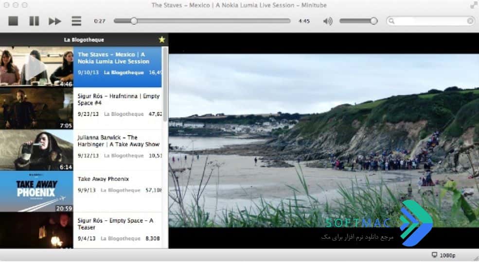The width and height of the screenshot is (479, 262).
Task: Click the playlist vertical scrollbar
Action: [165, 84]
